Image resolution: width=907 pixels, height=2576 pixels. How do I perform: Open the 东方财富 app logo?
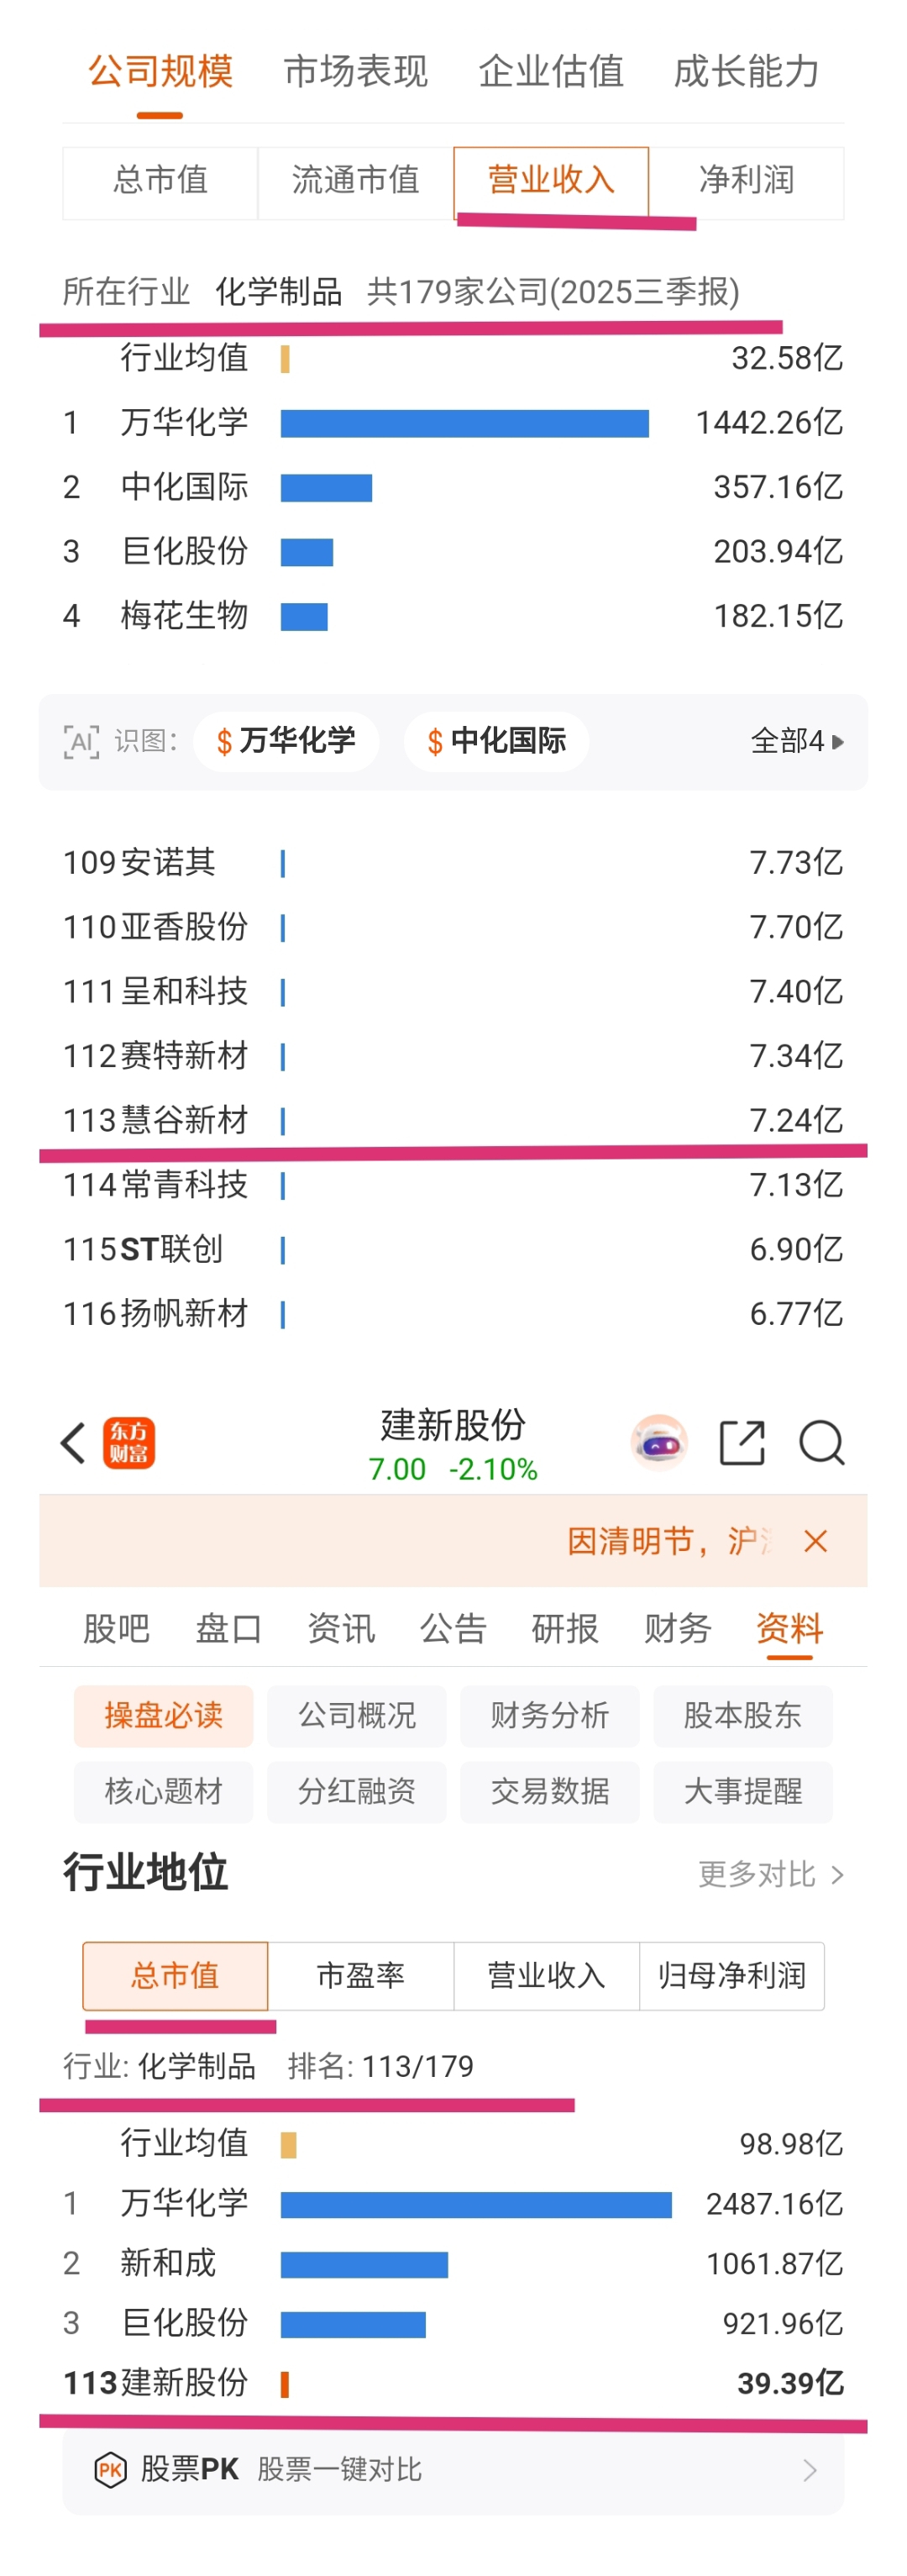click(x=129, y=1442)
